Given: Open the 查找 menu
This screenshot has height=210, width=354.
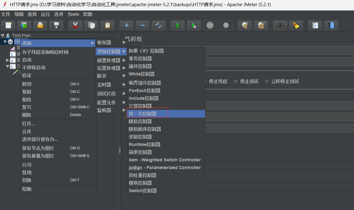Looking at the screenshot, I should (x=32, y=14).
